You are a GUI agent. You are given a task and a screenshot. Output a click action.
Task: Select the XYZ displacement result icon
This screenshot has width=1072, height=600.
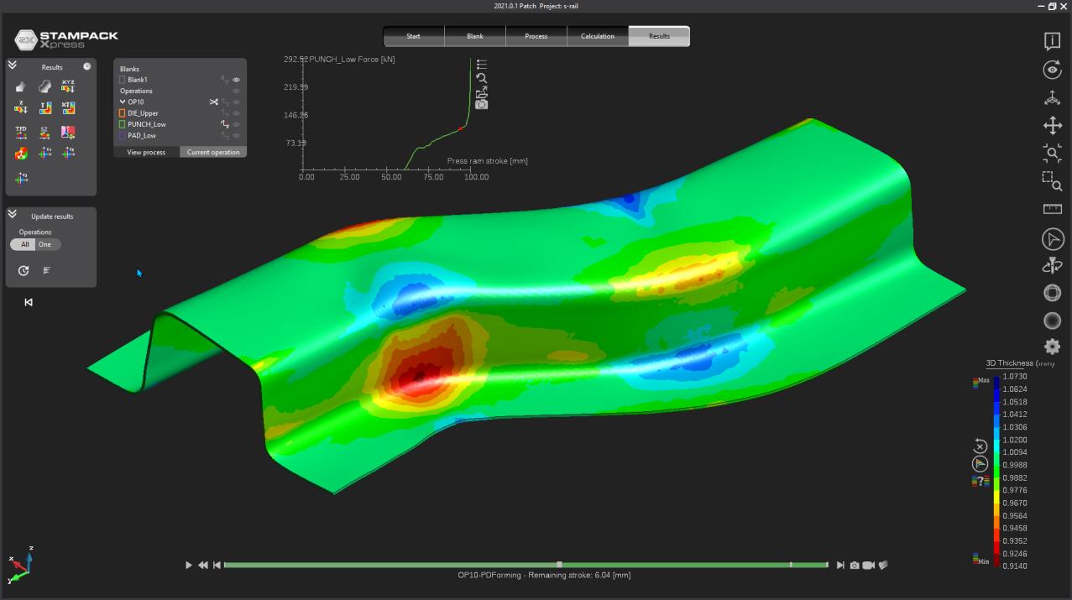[68, 86]
